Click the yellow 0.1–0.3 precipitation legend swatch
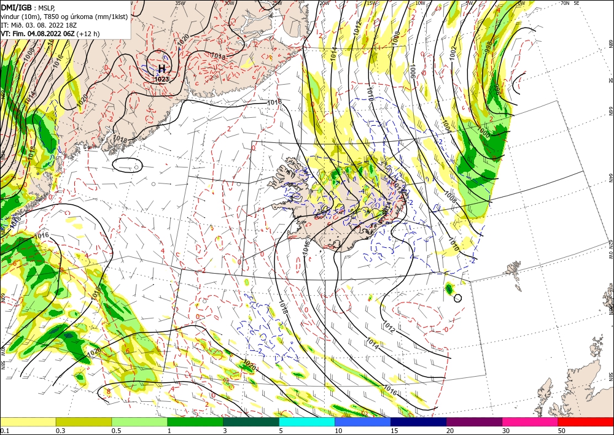 28,422
